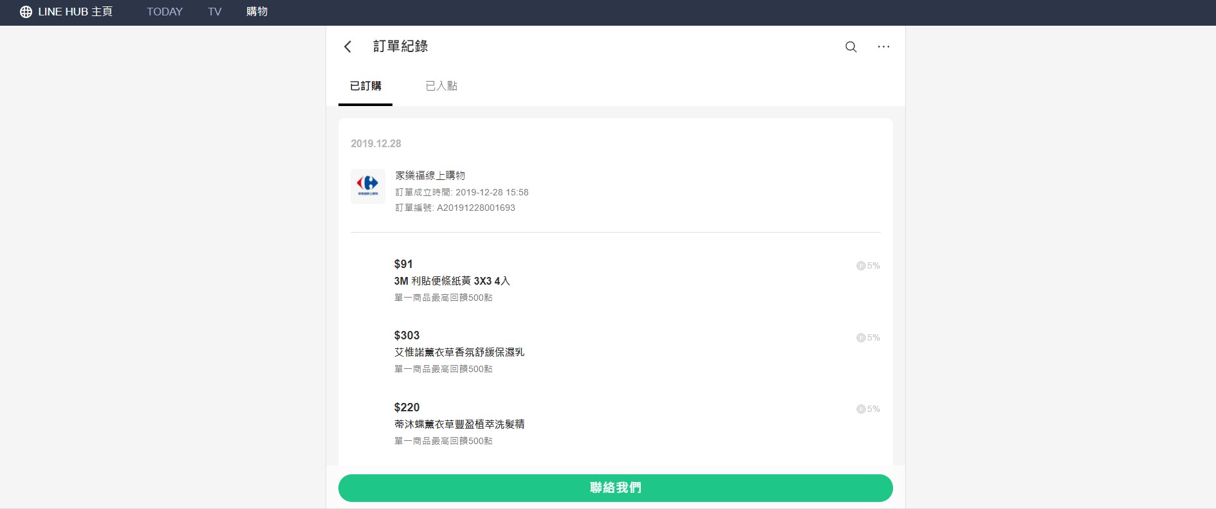Open TV in the top navigation
This screenshot has width=1216, height=509.
click(x=215, y=12)
